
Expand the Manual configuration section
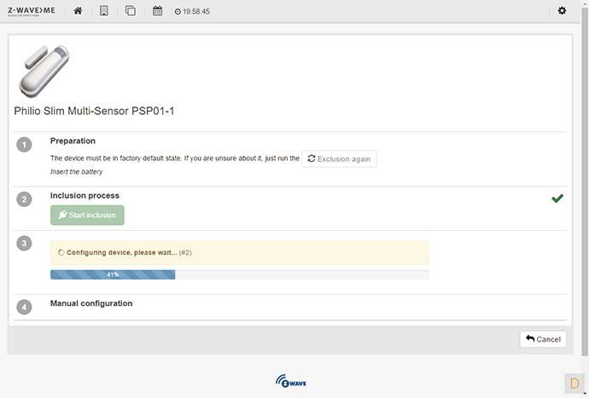(91, 303)
